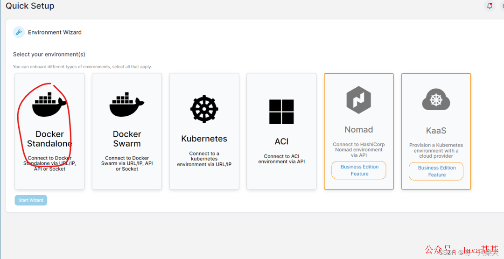Screen dimensions: 504x259
Task: Click the Kubernetes title text
Action: 204,139
